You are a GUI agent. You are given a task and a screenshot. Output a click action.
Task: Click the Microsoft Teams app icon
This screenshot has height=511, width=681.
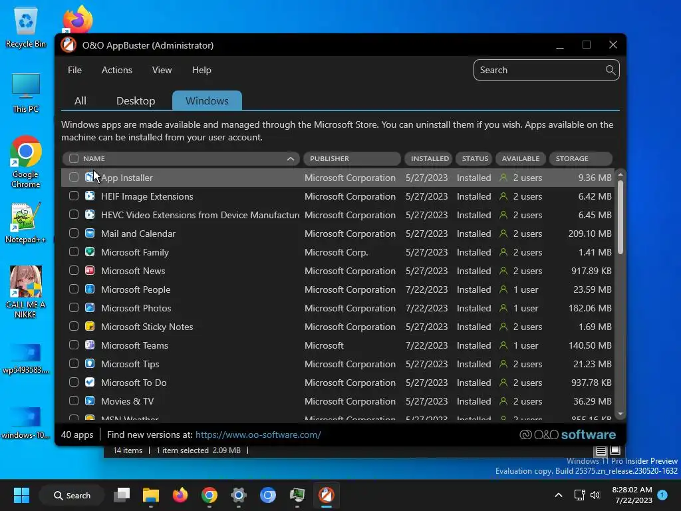point(90,345)
